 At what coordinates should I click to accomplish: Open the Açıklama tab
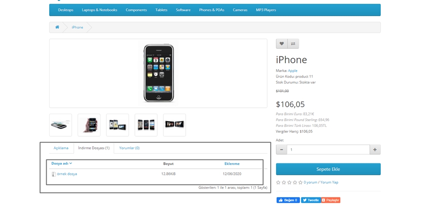61,148
